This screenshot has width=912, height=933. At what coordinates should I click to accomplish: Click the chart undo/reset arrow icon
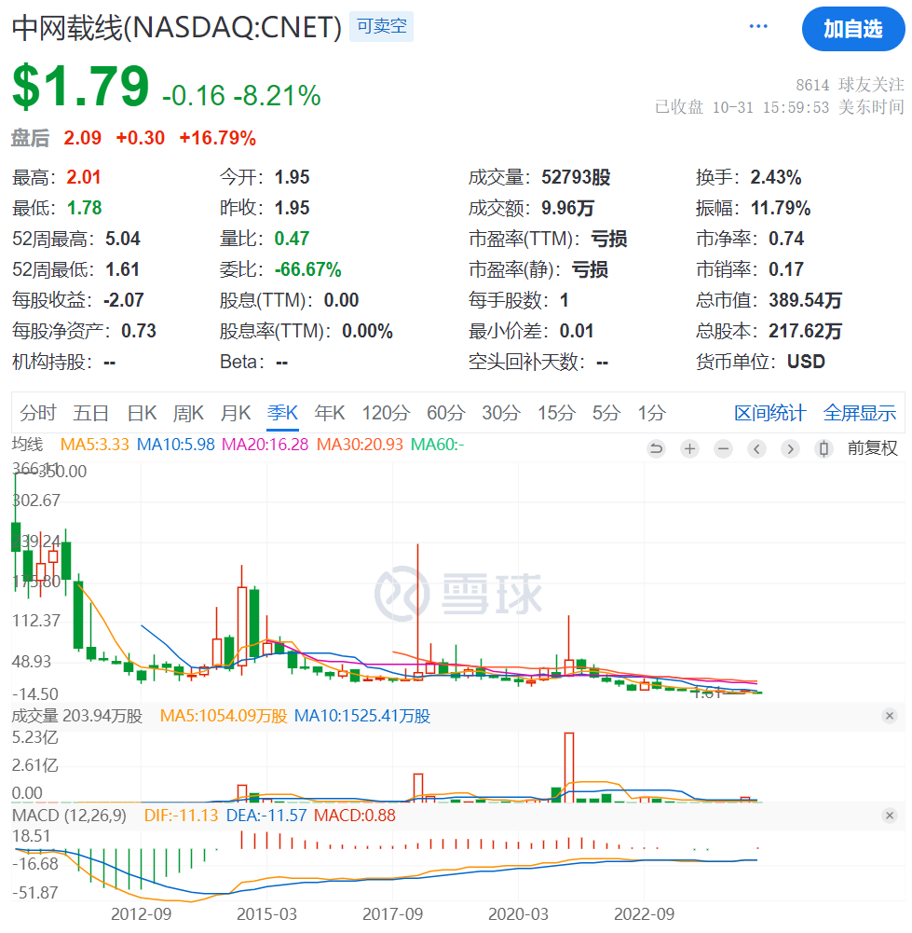[x=657, y=448]
